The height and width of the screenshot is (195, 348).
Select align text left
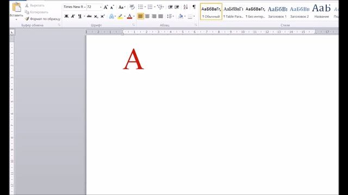pyautogui.click(x=140, y=16)
